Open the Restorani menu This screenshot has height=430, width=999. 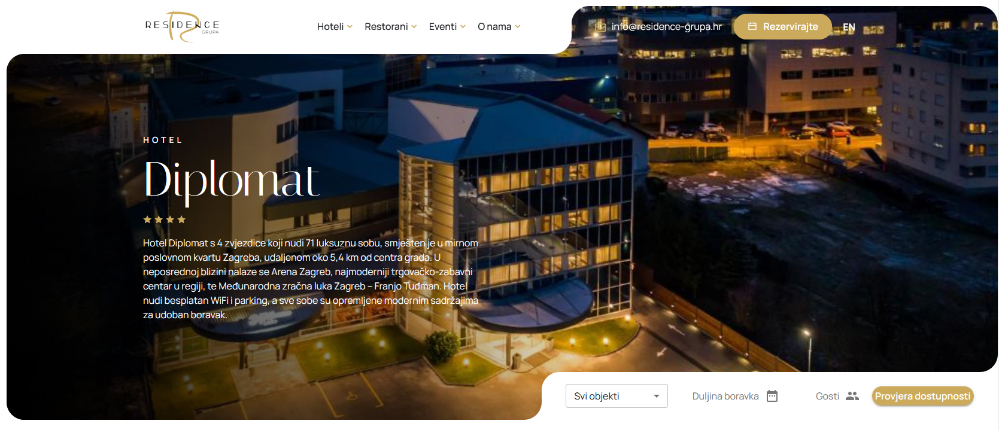(x=386, y=26)
